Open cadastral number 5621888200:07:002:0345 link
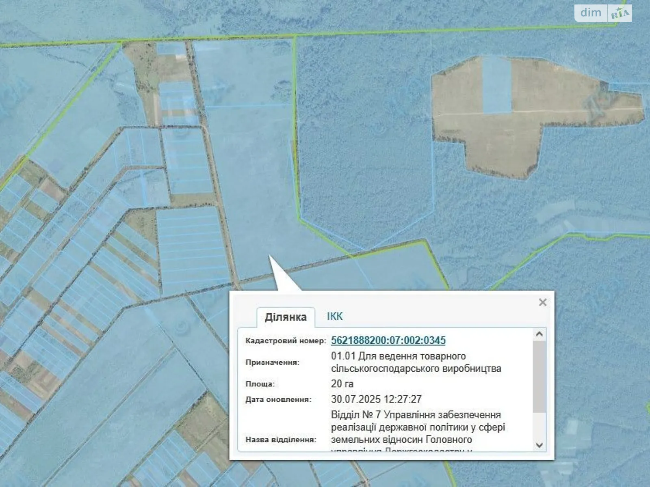 click(x=388, y=340)
